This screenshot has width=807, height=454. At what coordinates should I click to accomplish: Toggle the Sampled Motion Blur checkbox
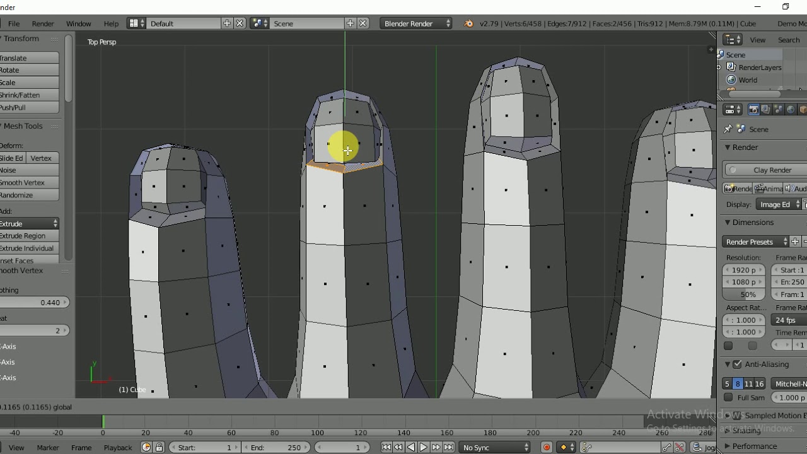737,416
